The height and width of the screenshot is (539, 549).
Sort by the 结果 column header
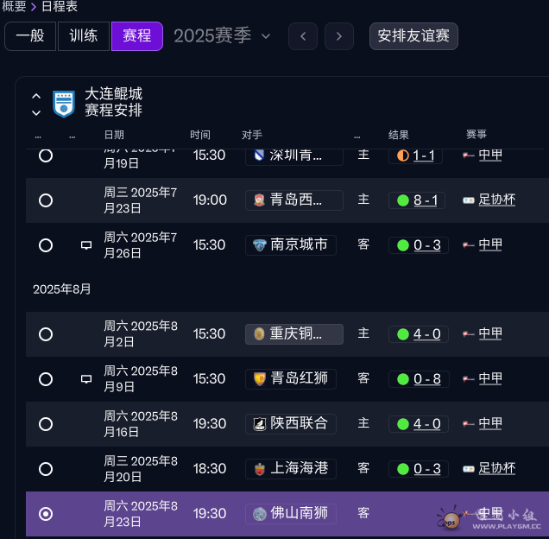(399, 135)
